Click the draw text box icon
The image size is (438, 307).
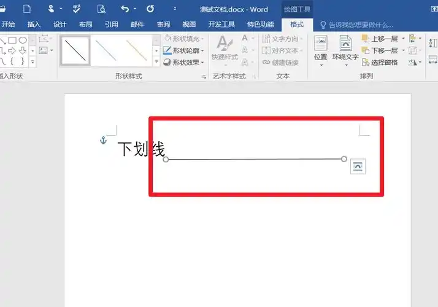click(43, 50)
